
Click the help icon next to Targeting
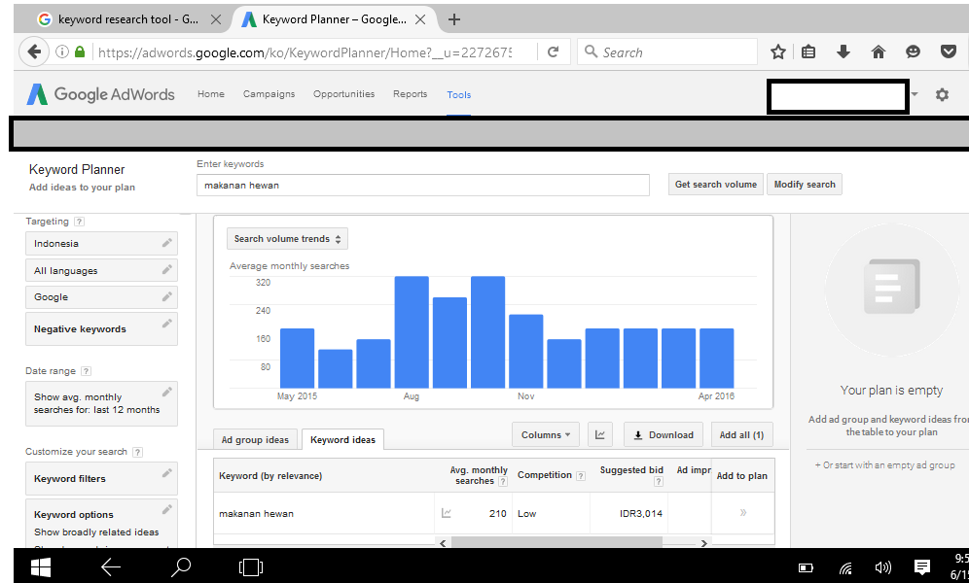(79, 222)
